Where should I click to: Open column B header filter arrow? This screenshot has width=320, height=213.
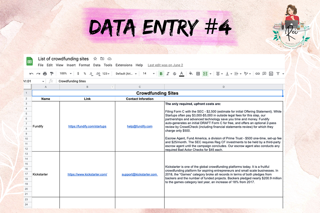[113, 87]
